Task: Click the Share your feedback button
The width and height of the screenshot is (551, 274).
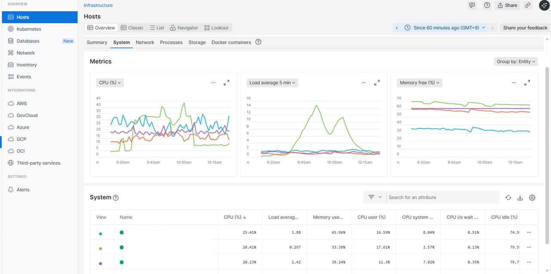Action: click(x=525, y=28)
